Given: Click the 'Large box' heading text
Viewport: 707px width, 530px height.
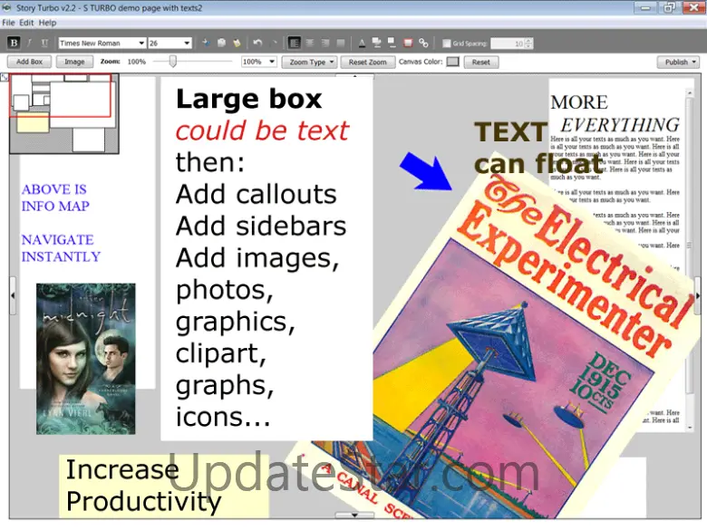Looking at the screenshot, I should [x=249, y=99].
